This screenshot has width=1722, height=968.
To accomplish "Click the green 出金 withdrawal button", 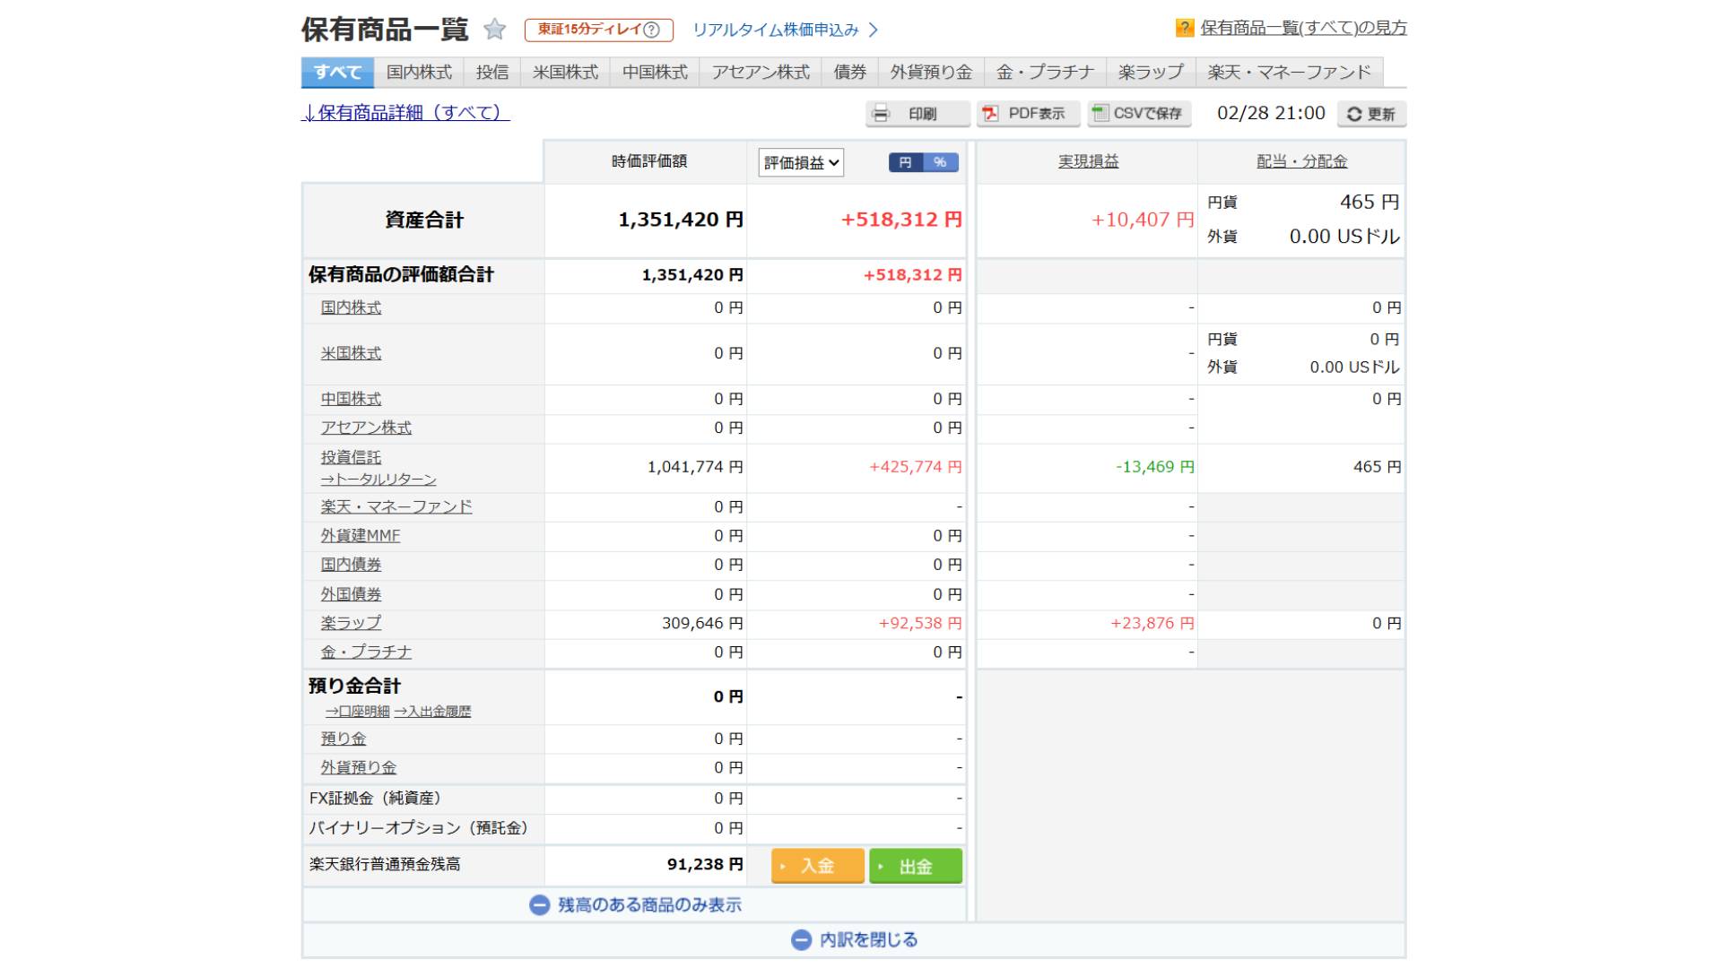I will [x=914, y=866].
